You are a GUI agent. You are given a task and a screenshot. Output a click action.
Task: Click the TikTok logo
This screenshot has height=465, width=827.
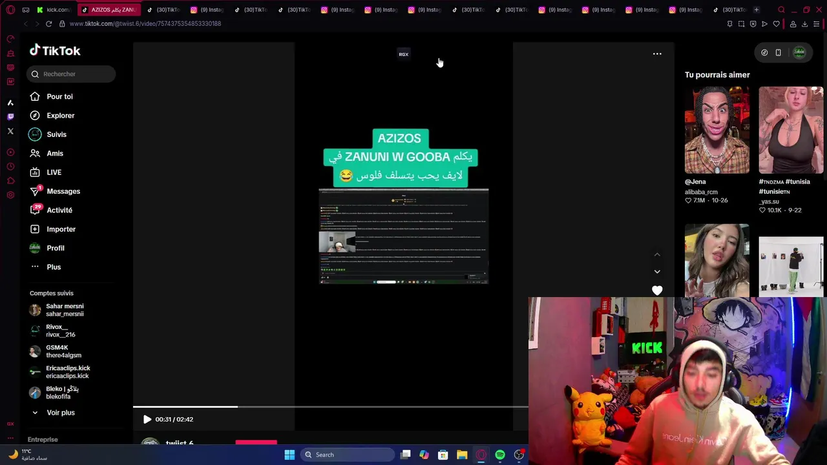55,50
